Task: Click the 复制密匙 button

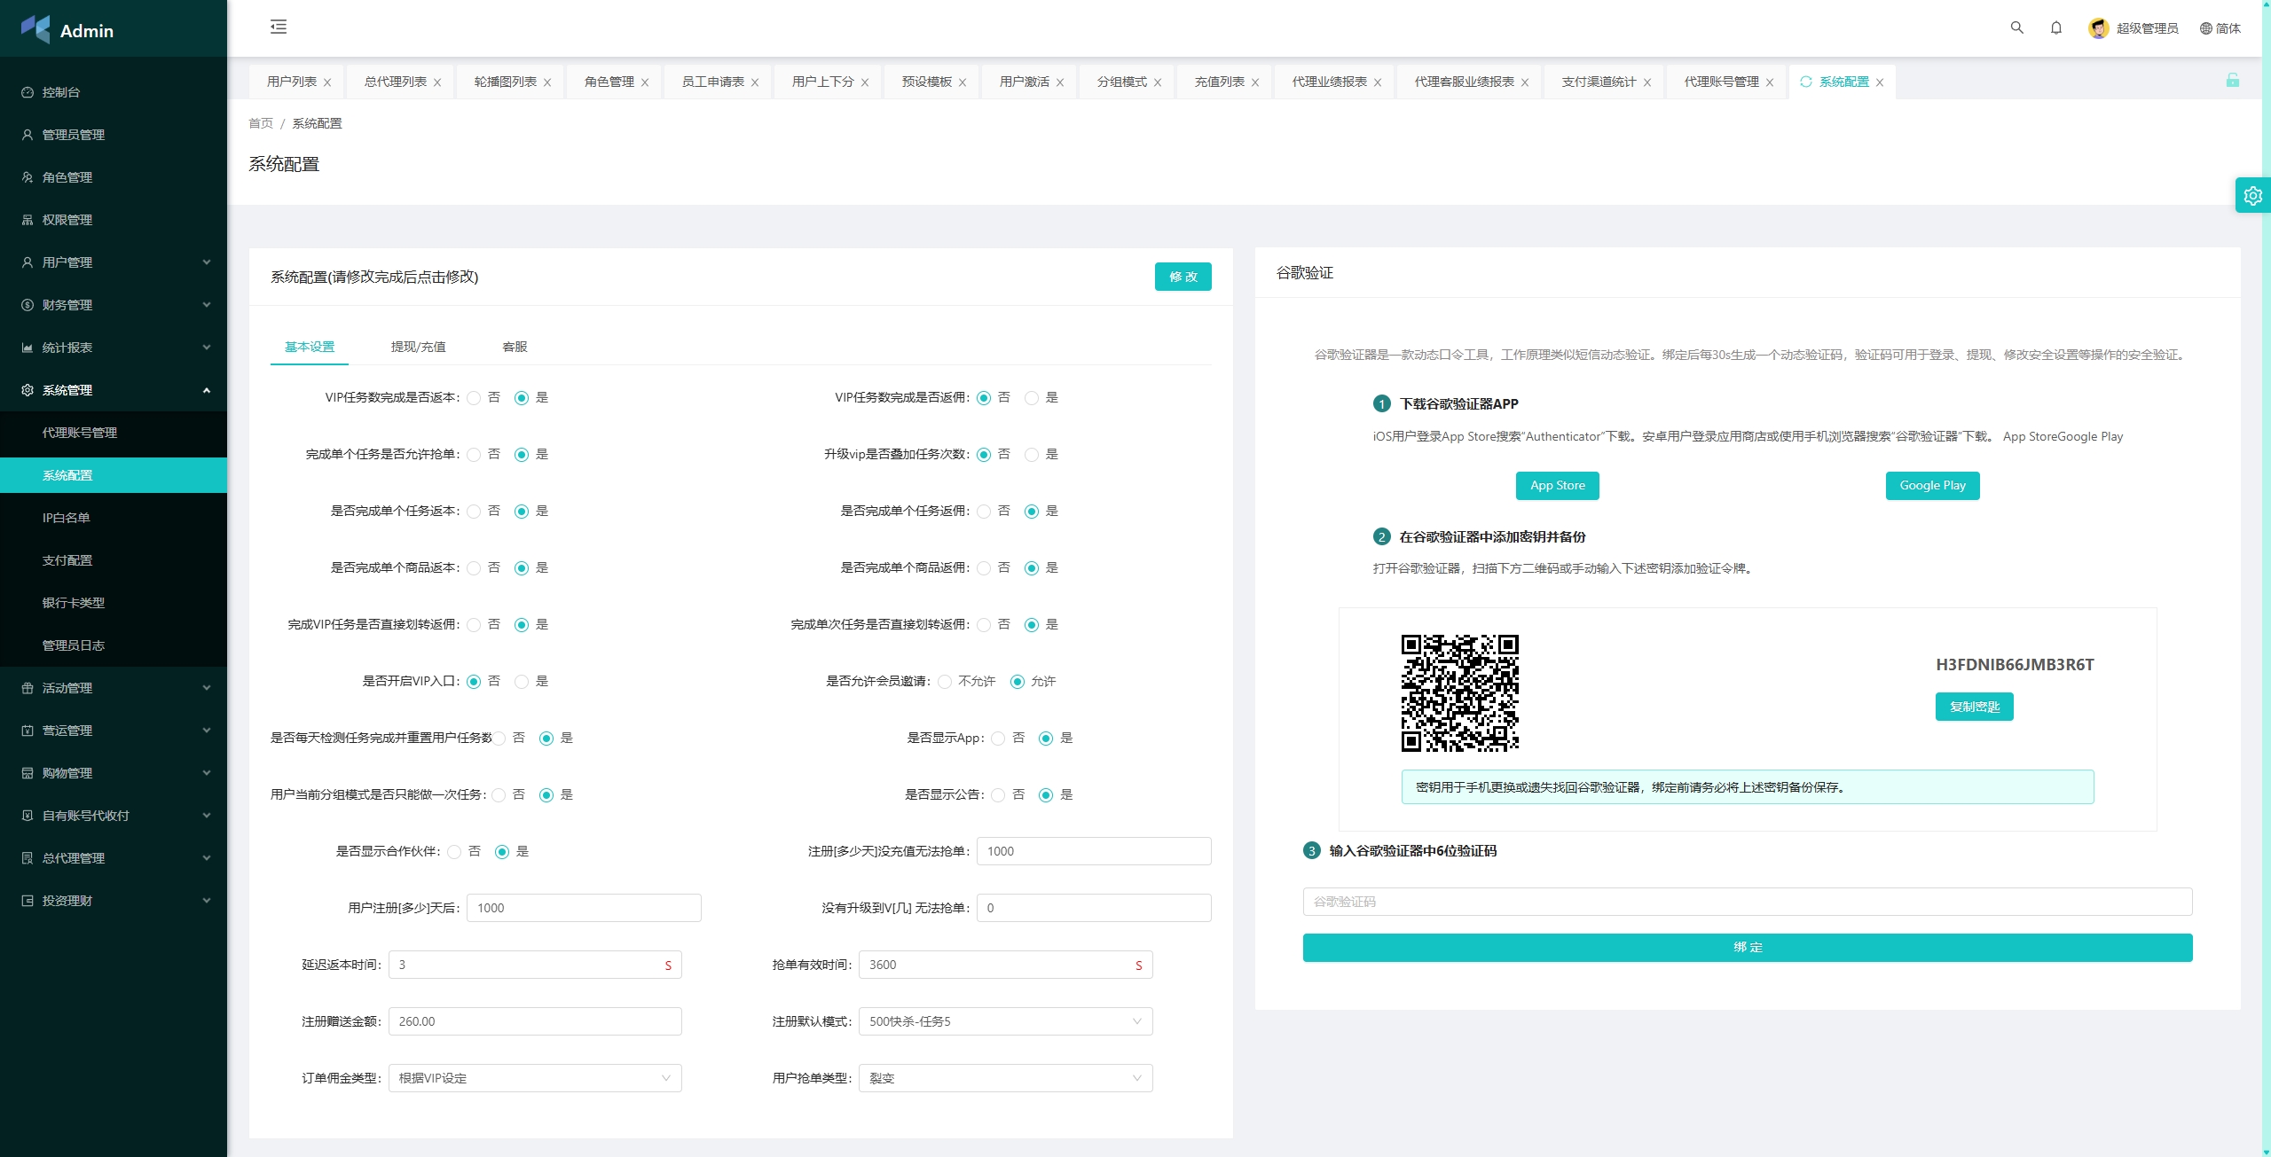Action: 1974,707
